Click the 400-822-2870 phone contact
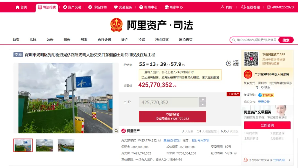This screenshot has width=298, height=168. [x=280, y=7]
